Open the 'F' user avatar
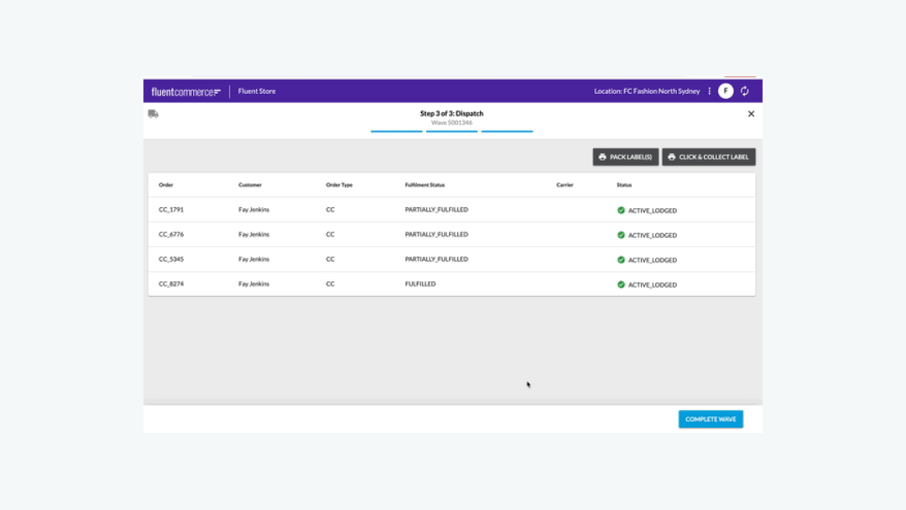This screenshot has width=906, height=510. (x=726, y=91)
